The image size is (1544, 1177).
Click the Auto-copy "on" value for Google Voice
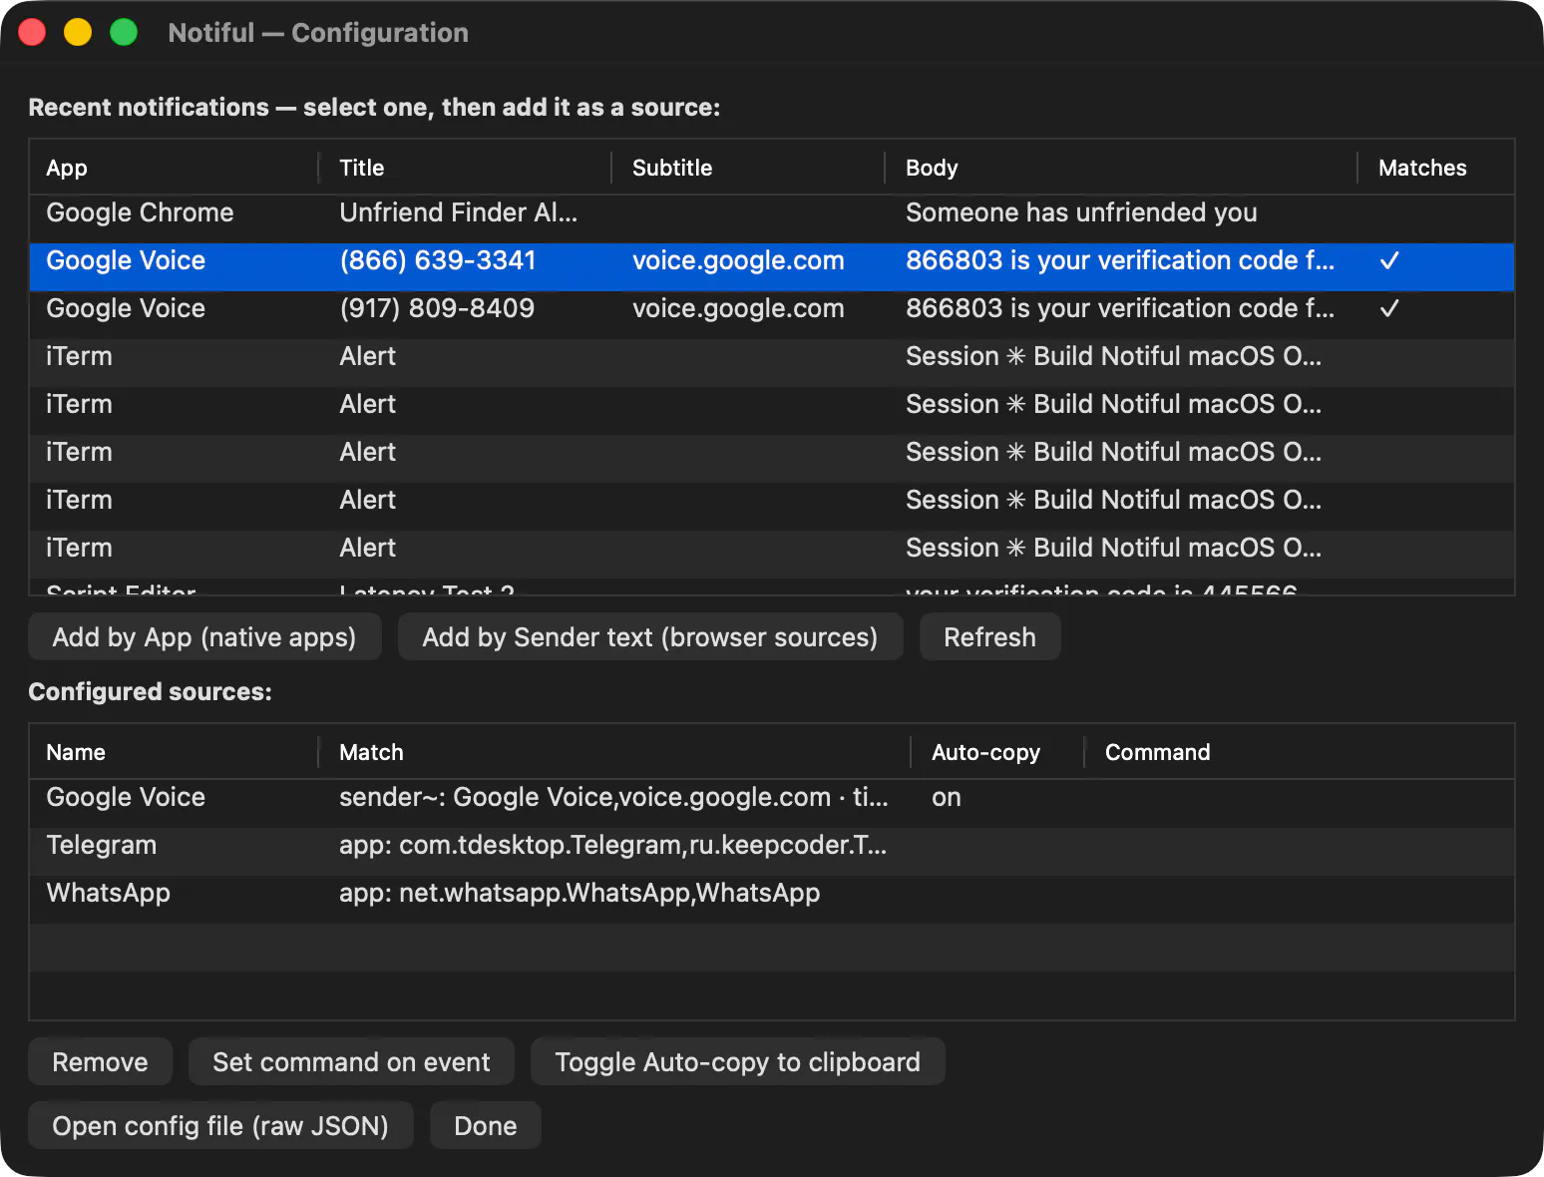click(x=947, y=797)
